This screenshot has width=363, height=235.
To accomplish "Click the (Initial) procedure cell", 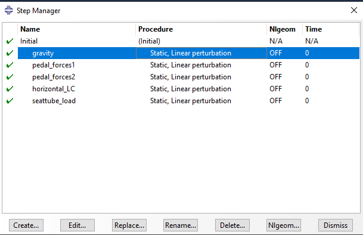I will click(150, 41).
